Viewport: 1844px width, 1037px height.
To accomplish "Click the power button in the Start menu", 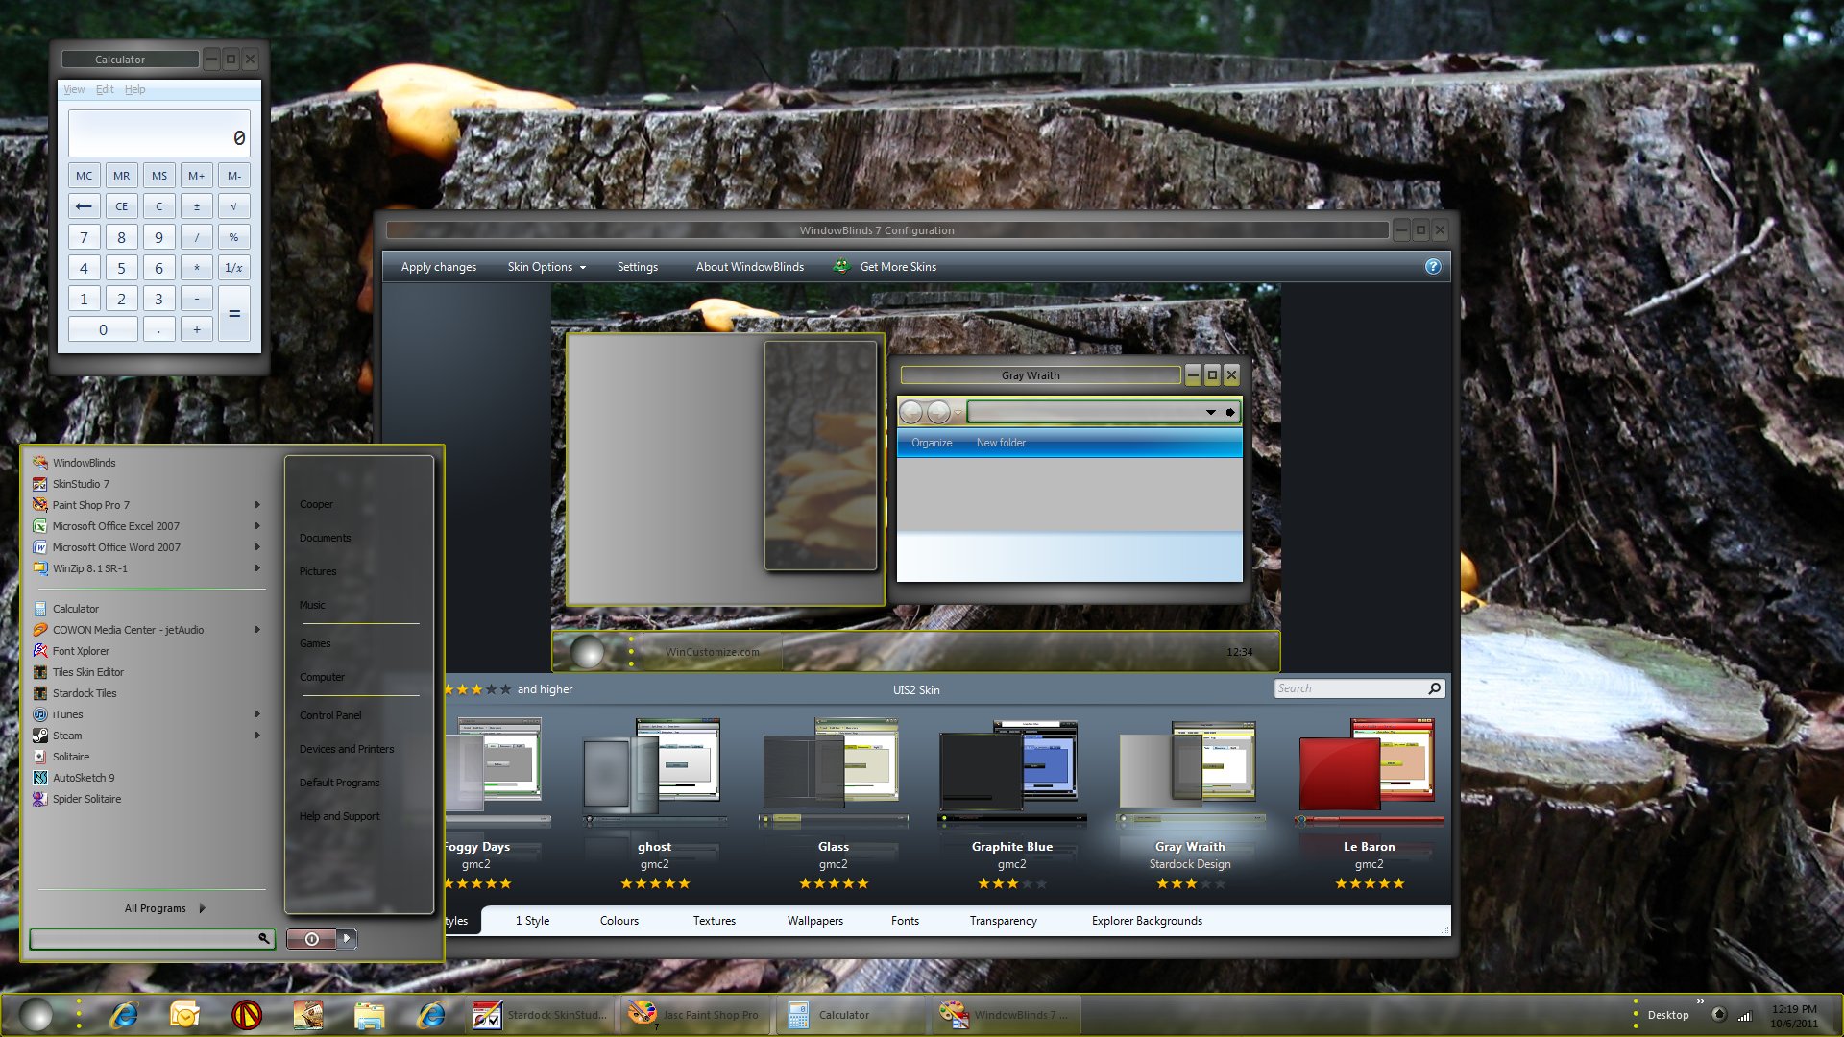I will [311, 939].
